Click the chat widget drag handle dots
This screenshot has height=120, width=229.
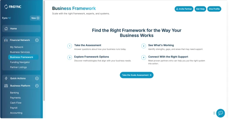[x=214, y=113]
